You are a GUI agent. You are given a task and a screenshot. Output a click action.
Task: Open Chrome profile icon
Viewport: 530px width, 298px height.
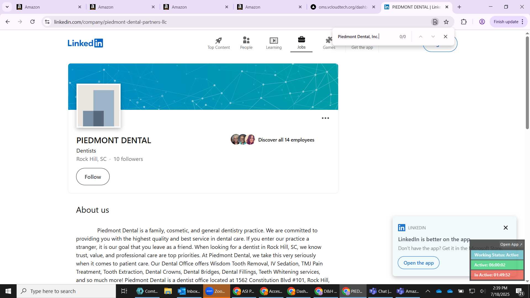pyautogui.click(x=482, y=22)
